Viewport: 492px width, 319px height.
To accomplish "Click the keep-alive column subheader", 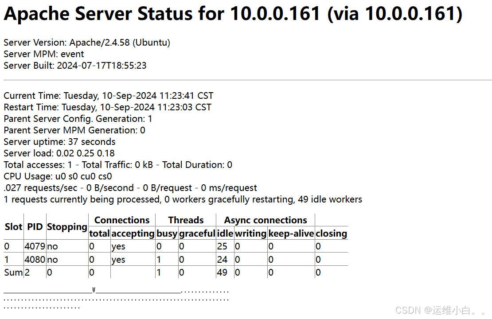I will 291,233.
